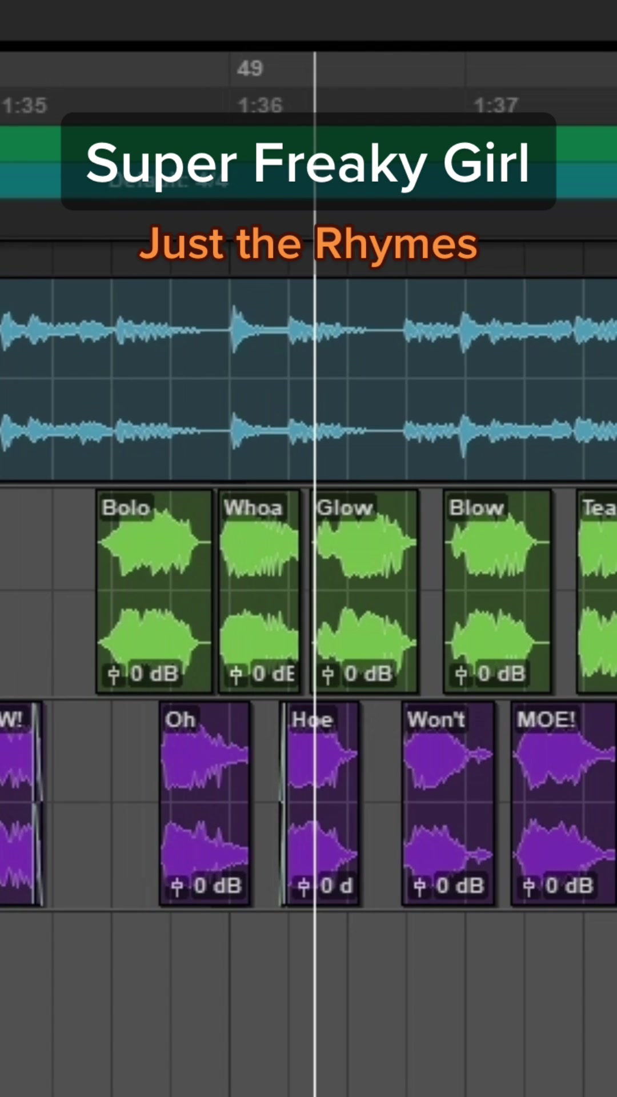Click the 0 dB gain label on Blow clip
The image size is (617, 1097).
[x=502, y=674]
